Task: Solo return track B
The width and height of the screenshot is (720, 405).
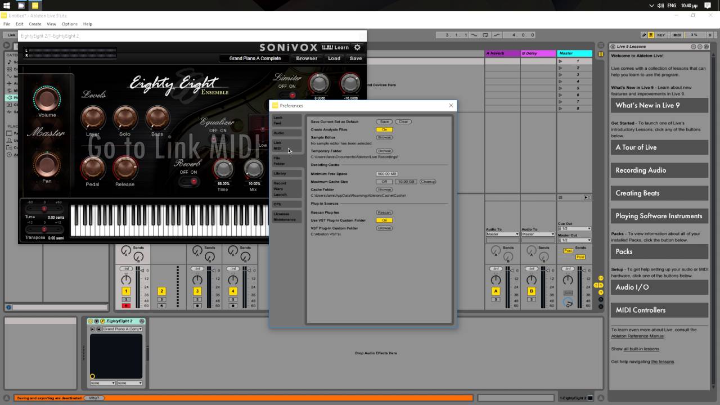Action: tap(531, 299)
